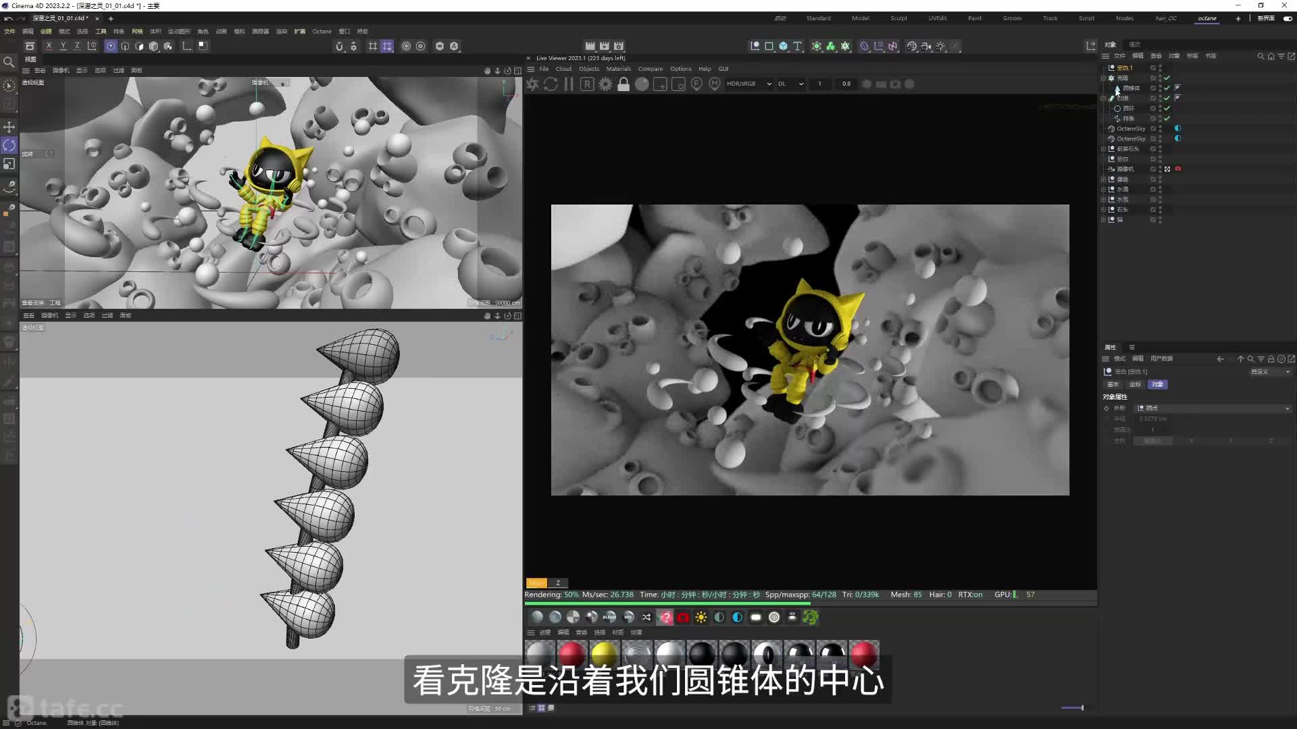Click the Octane daylight sun icon

pyautogui.click(x=701, y=617)
